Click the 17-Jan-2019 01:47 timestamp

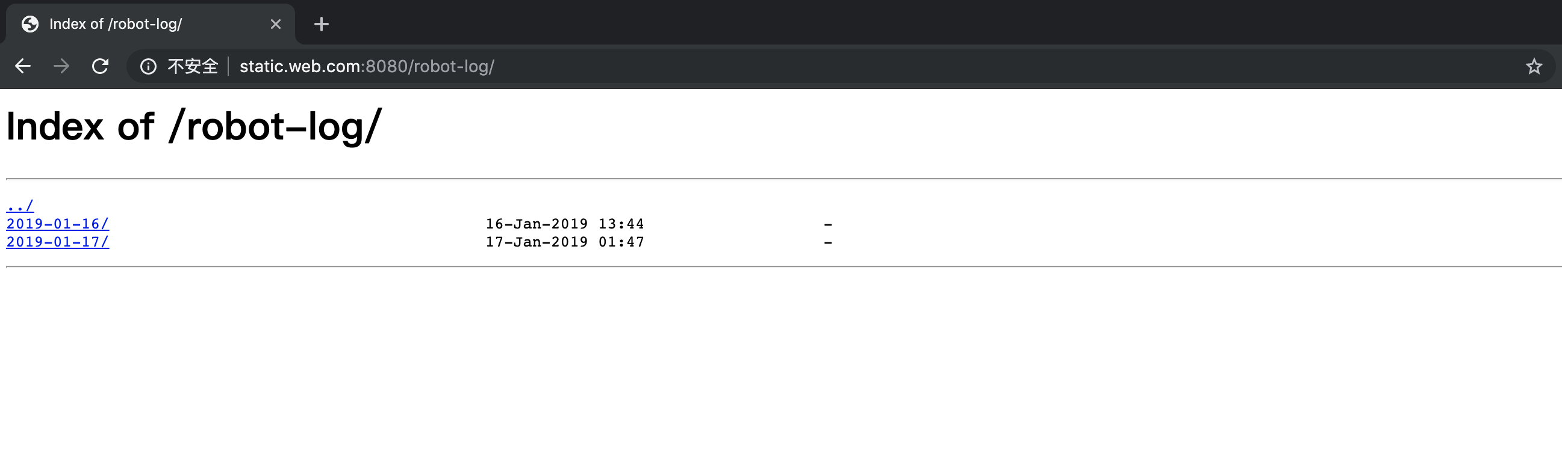[565, 242]
